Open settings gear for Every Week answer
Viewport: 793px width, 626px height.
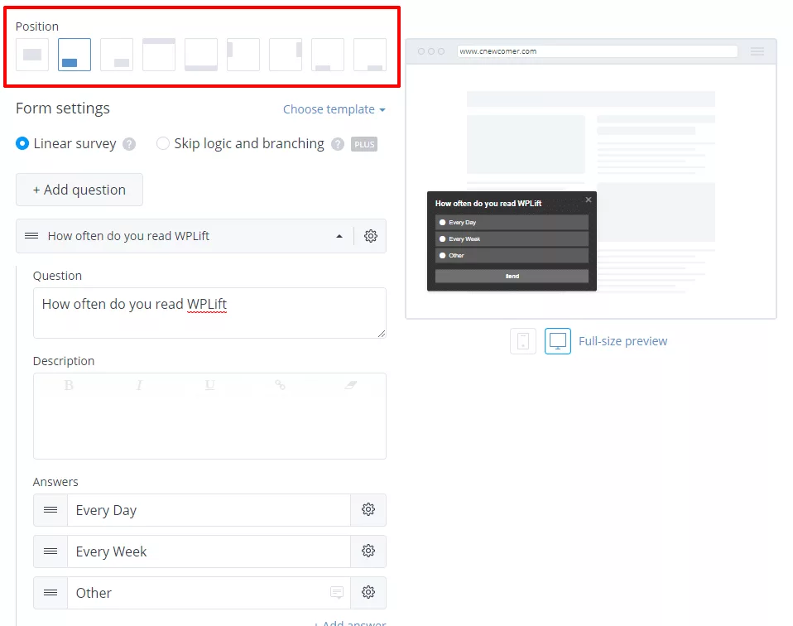coord(368,551)
